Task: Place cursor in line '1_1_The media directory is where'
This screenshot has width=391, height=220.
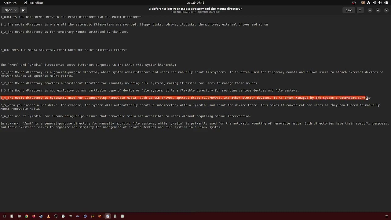Action: pyautogui.click(x=134, y=24)
